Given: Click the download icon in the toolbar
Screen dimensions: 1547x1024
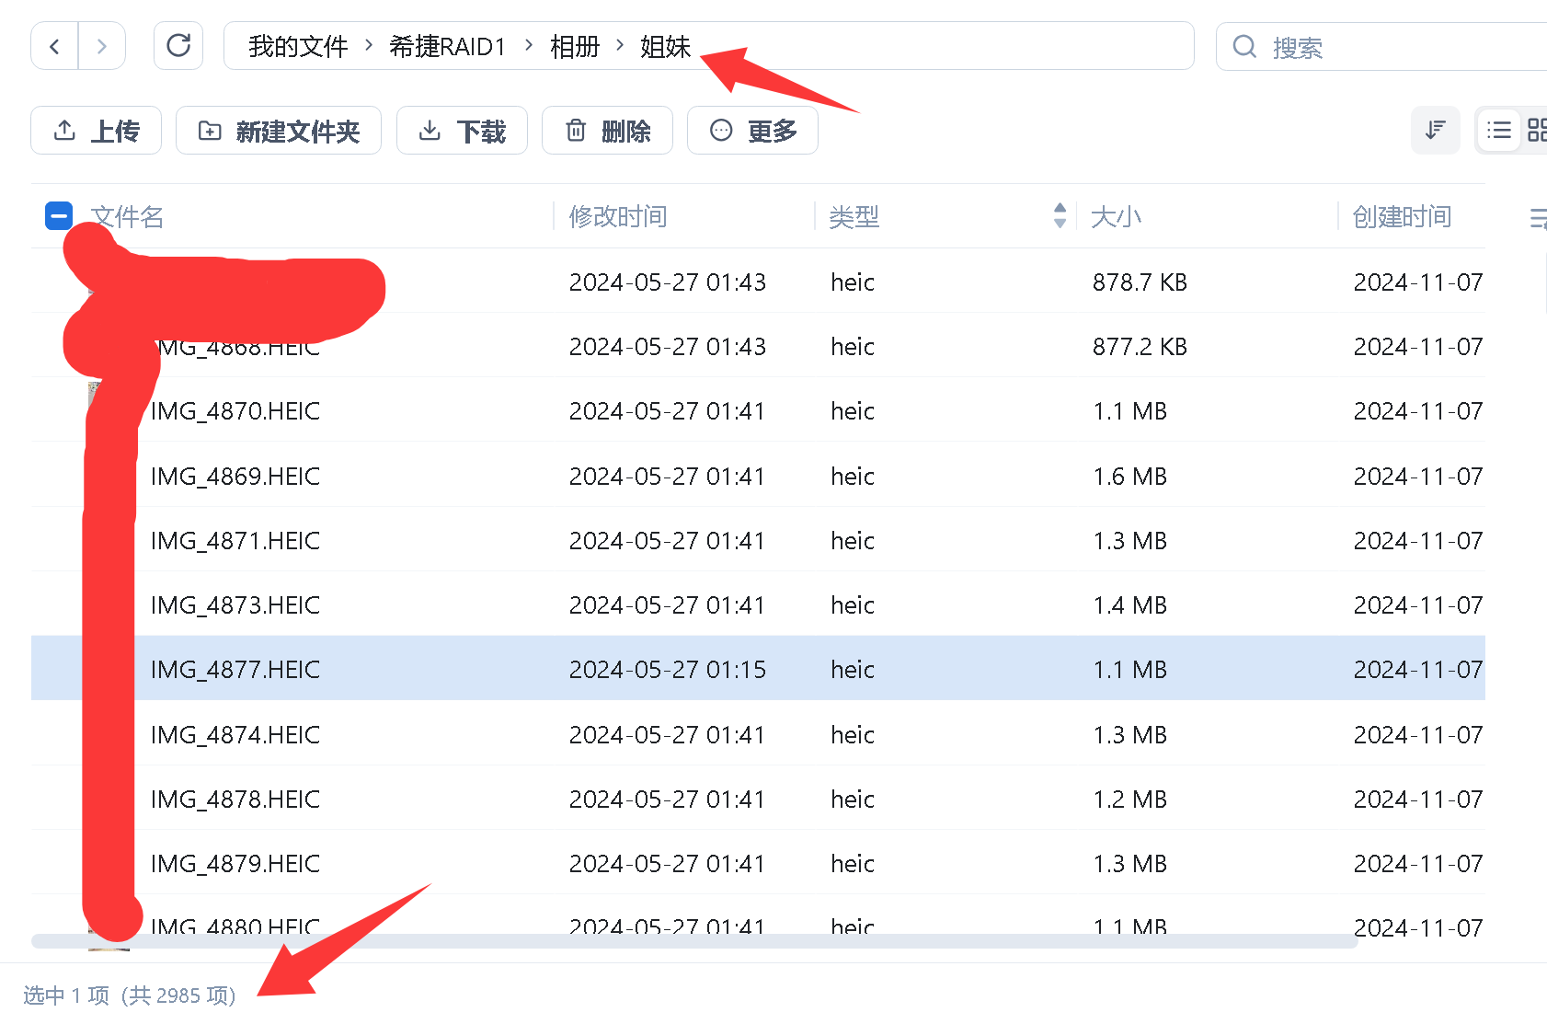Looking at the screenshot, I should [429, 130].
